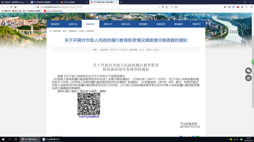This screenshot has height=142, width=254.
Task: Open xuexi.cn bookmark
Action: [x=54, y=11]
